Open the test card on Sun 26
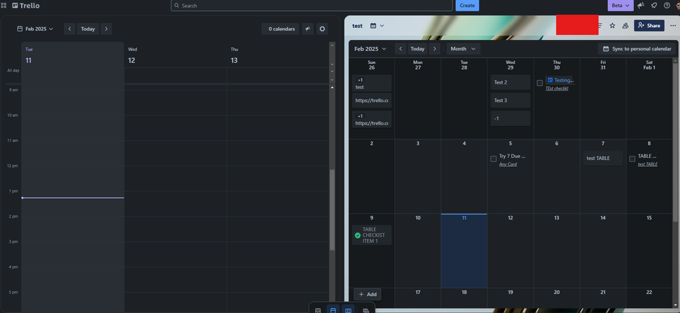 [x=372, y=83]
